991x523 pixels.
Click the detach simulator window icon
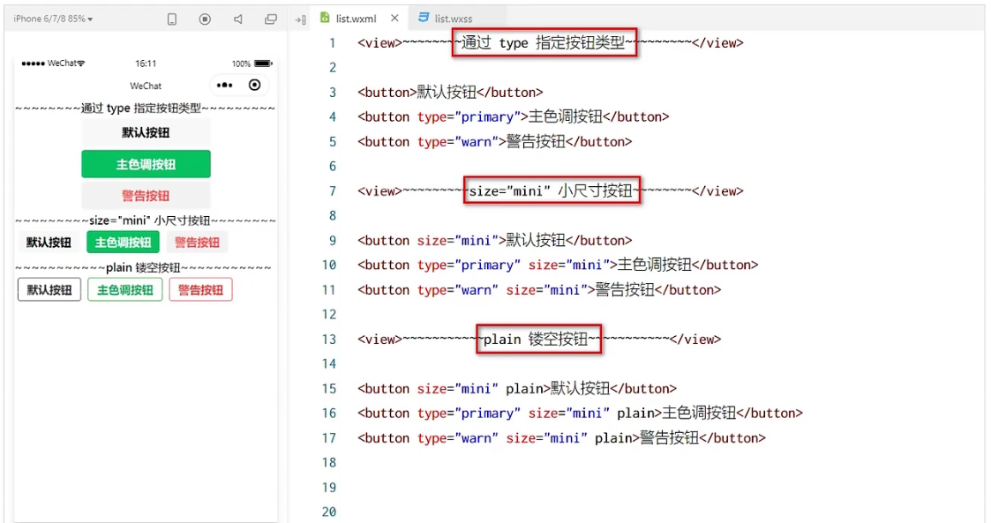[271, 19]
